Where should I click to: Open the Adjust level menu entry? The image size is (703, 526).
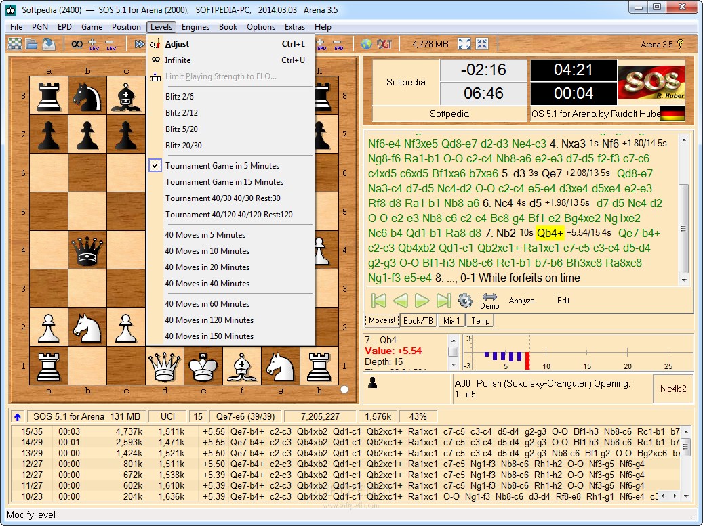coord(230,44)
